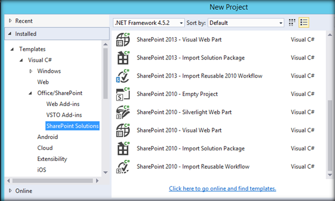Click the tree panel scroll up arrow
Viewport: 335px width, 201px height.
point(105,44)
